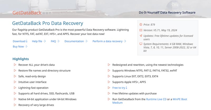The image size is (211, 110).
Task: Follow the Perform a data recovery link
Action: 109,41
